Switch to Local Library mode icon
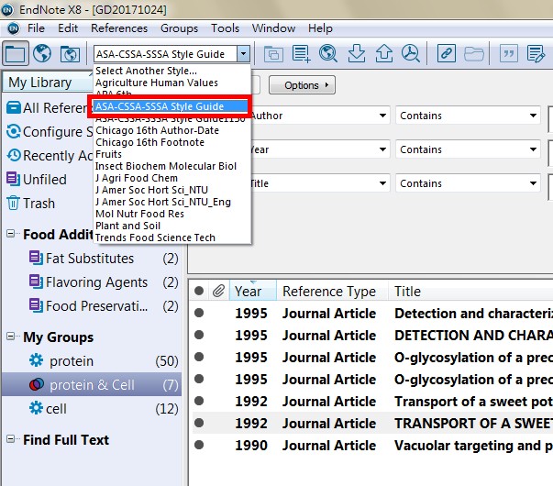The image size is (553, 486). pyautogui.click(x=16, y=54)
